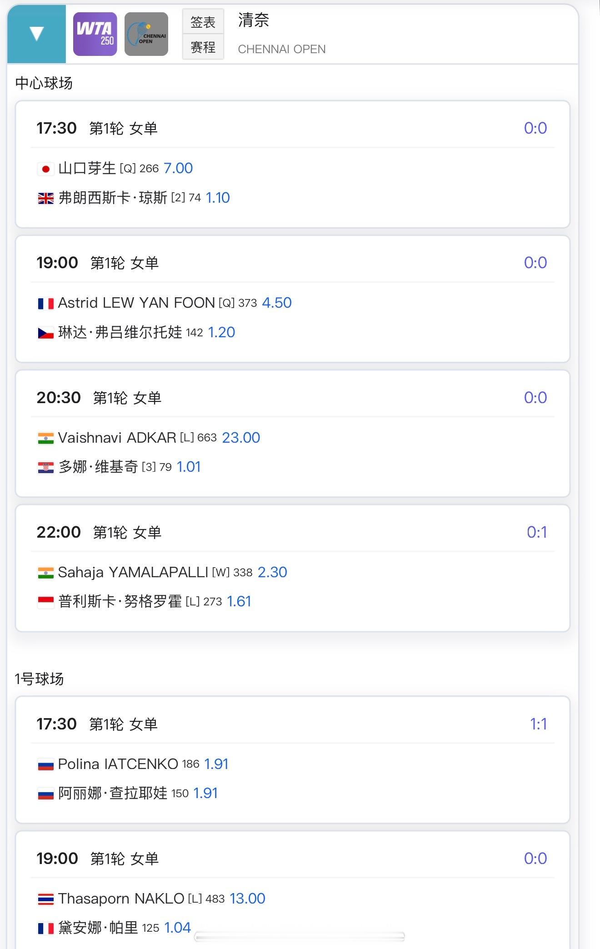This screenshot has width=600, height=949.
Task: Click the Croatia flag beside 多娜·维基奇
Action: pyautogui.click(x=45, y=467)
